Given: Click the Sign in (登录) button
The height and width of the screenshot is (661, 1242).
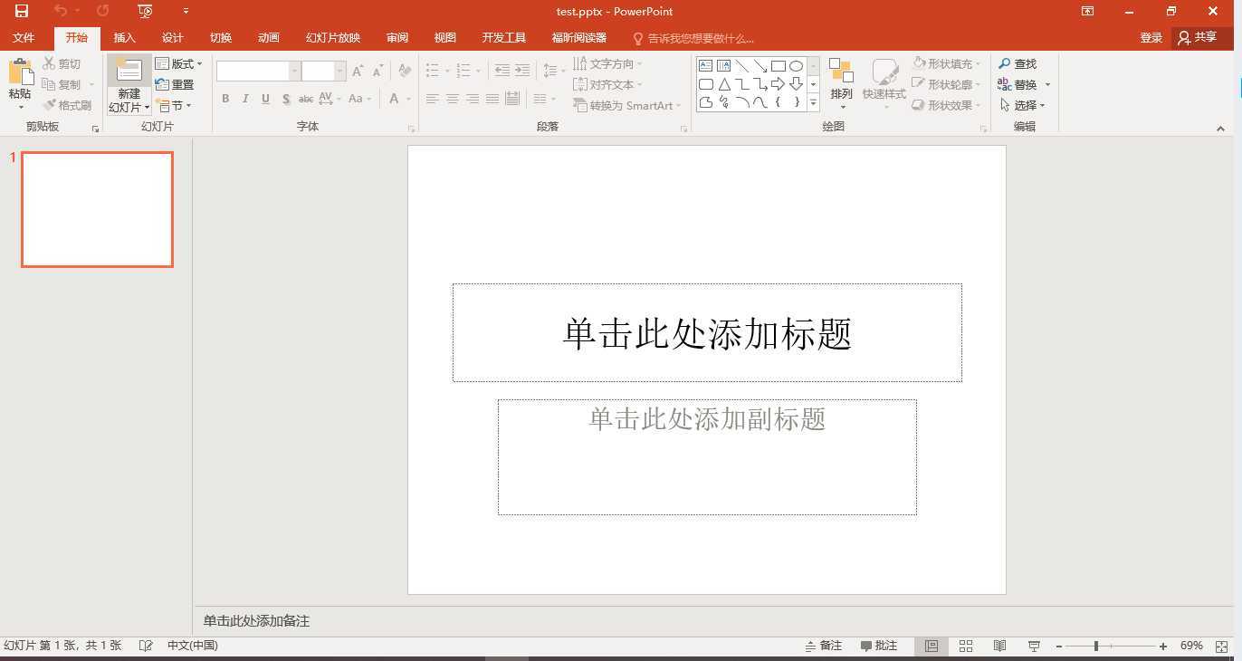Looking at the screenshot, I should [x=1151, y=38].
